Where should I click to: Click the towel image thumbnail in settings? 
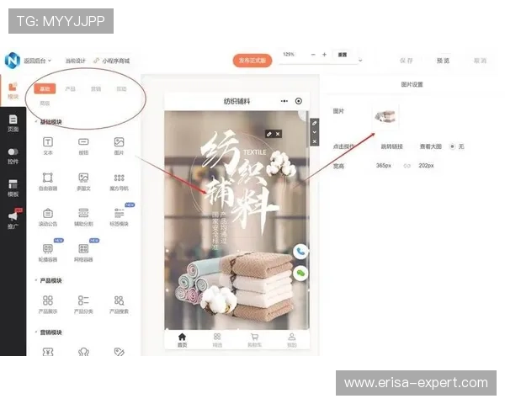(x=385, y=116)
